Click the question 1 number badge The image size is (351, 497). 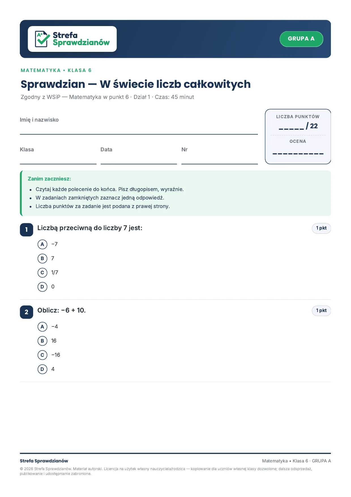27,230
